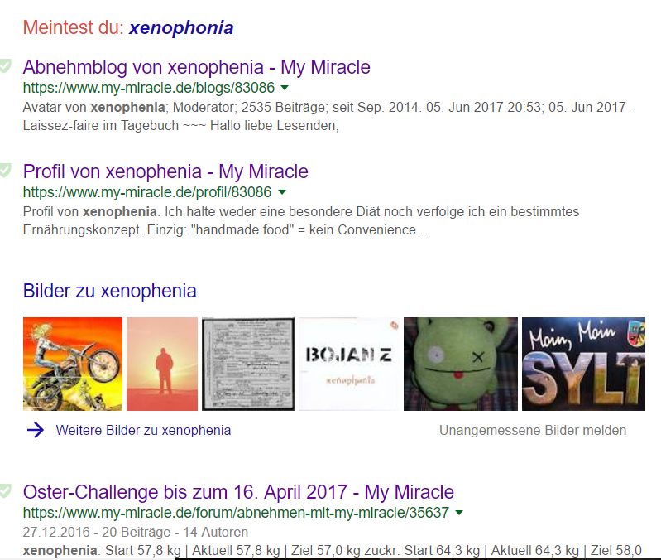Open the Moin Moin Sylt thumbnail
The height and width of the screenshot is (560, 661).
583,364
